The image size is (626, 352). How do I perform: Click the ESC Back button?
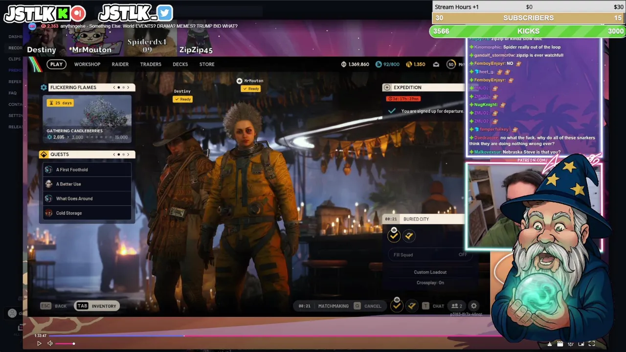(x=54, y=306)
